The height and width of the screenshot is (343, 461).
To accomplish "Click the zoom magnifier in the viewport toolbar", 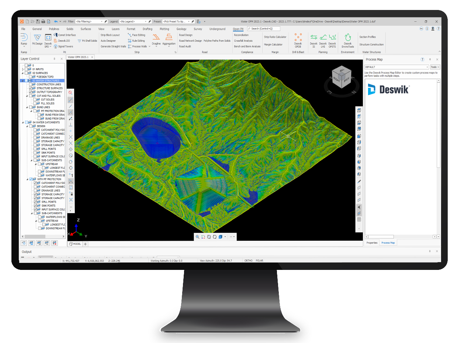I will pos(197,237).
